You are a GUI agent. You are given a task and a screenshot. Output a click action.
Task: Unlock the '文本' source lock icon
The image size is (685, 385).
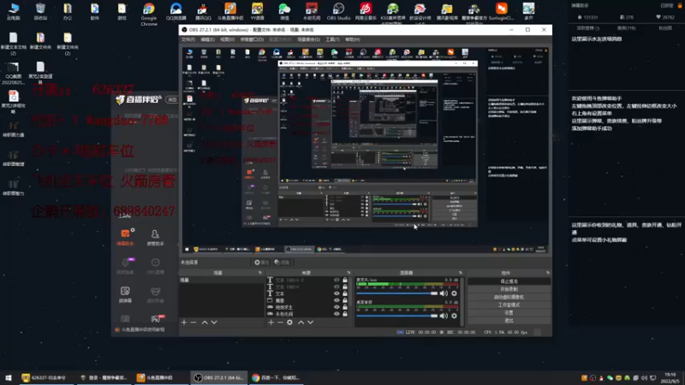coord(345,293)
